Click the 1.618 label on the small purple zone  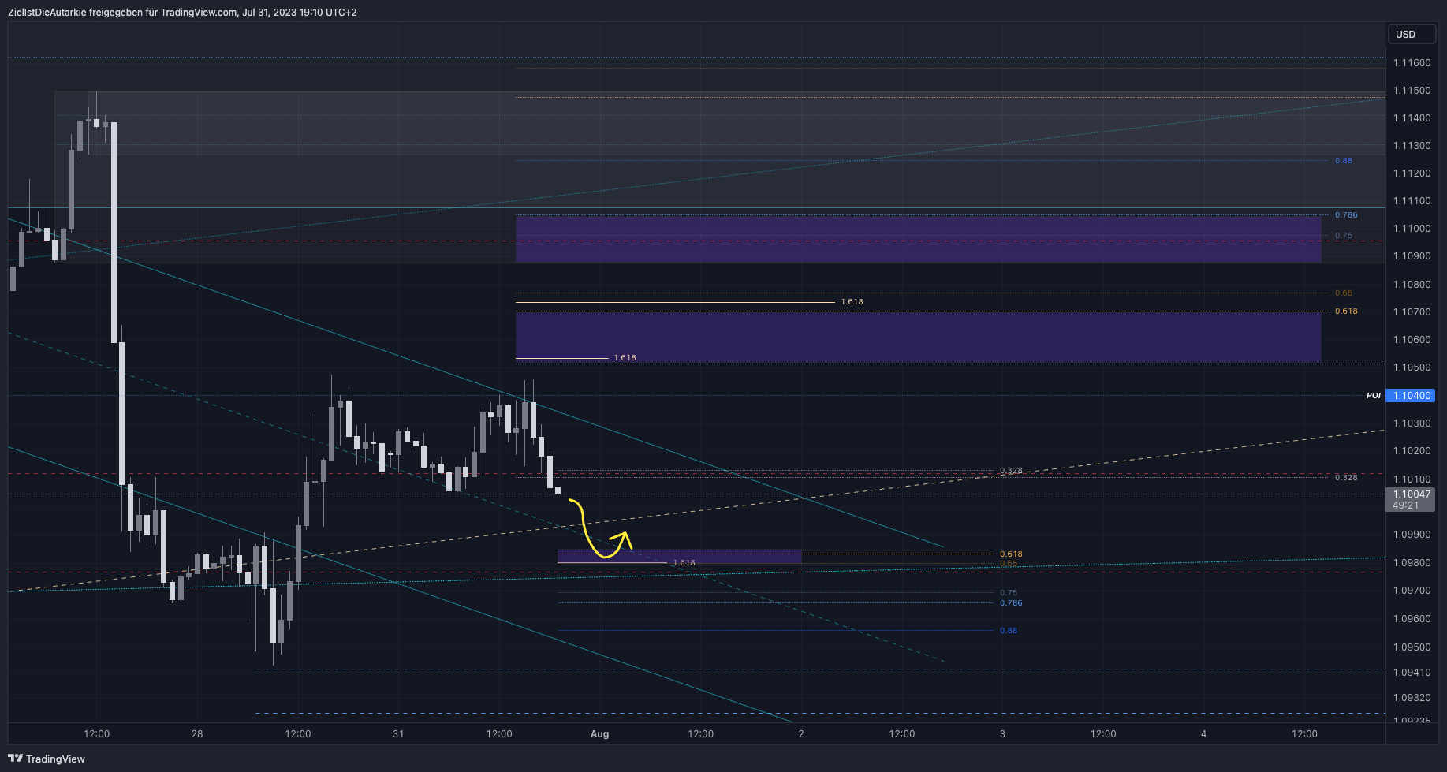tap(684, 562)
